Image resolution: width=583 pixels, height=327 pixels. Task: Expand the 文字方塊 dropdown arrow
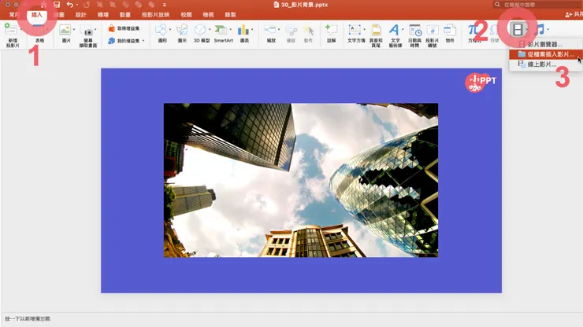[x=364, y=30]
